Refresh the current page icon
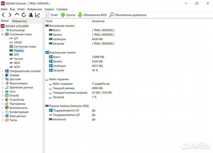 pos(24,15)
